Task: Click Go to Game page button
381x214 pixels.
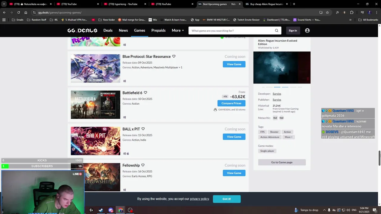Action: point(282,162)
